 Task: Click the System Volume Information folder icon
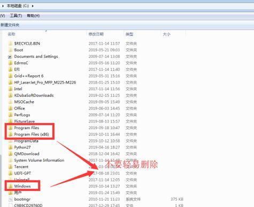[11, 160]
